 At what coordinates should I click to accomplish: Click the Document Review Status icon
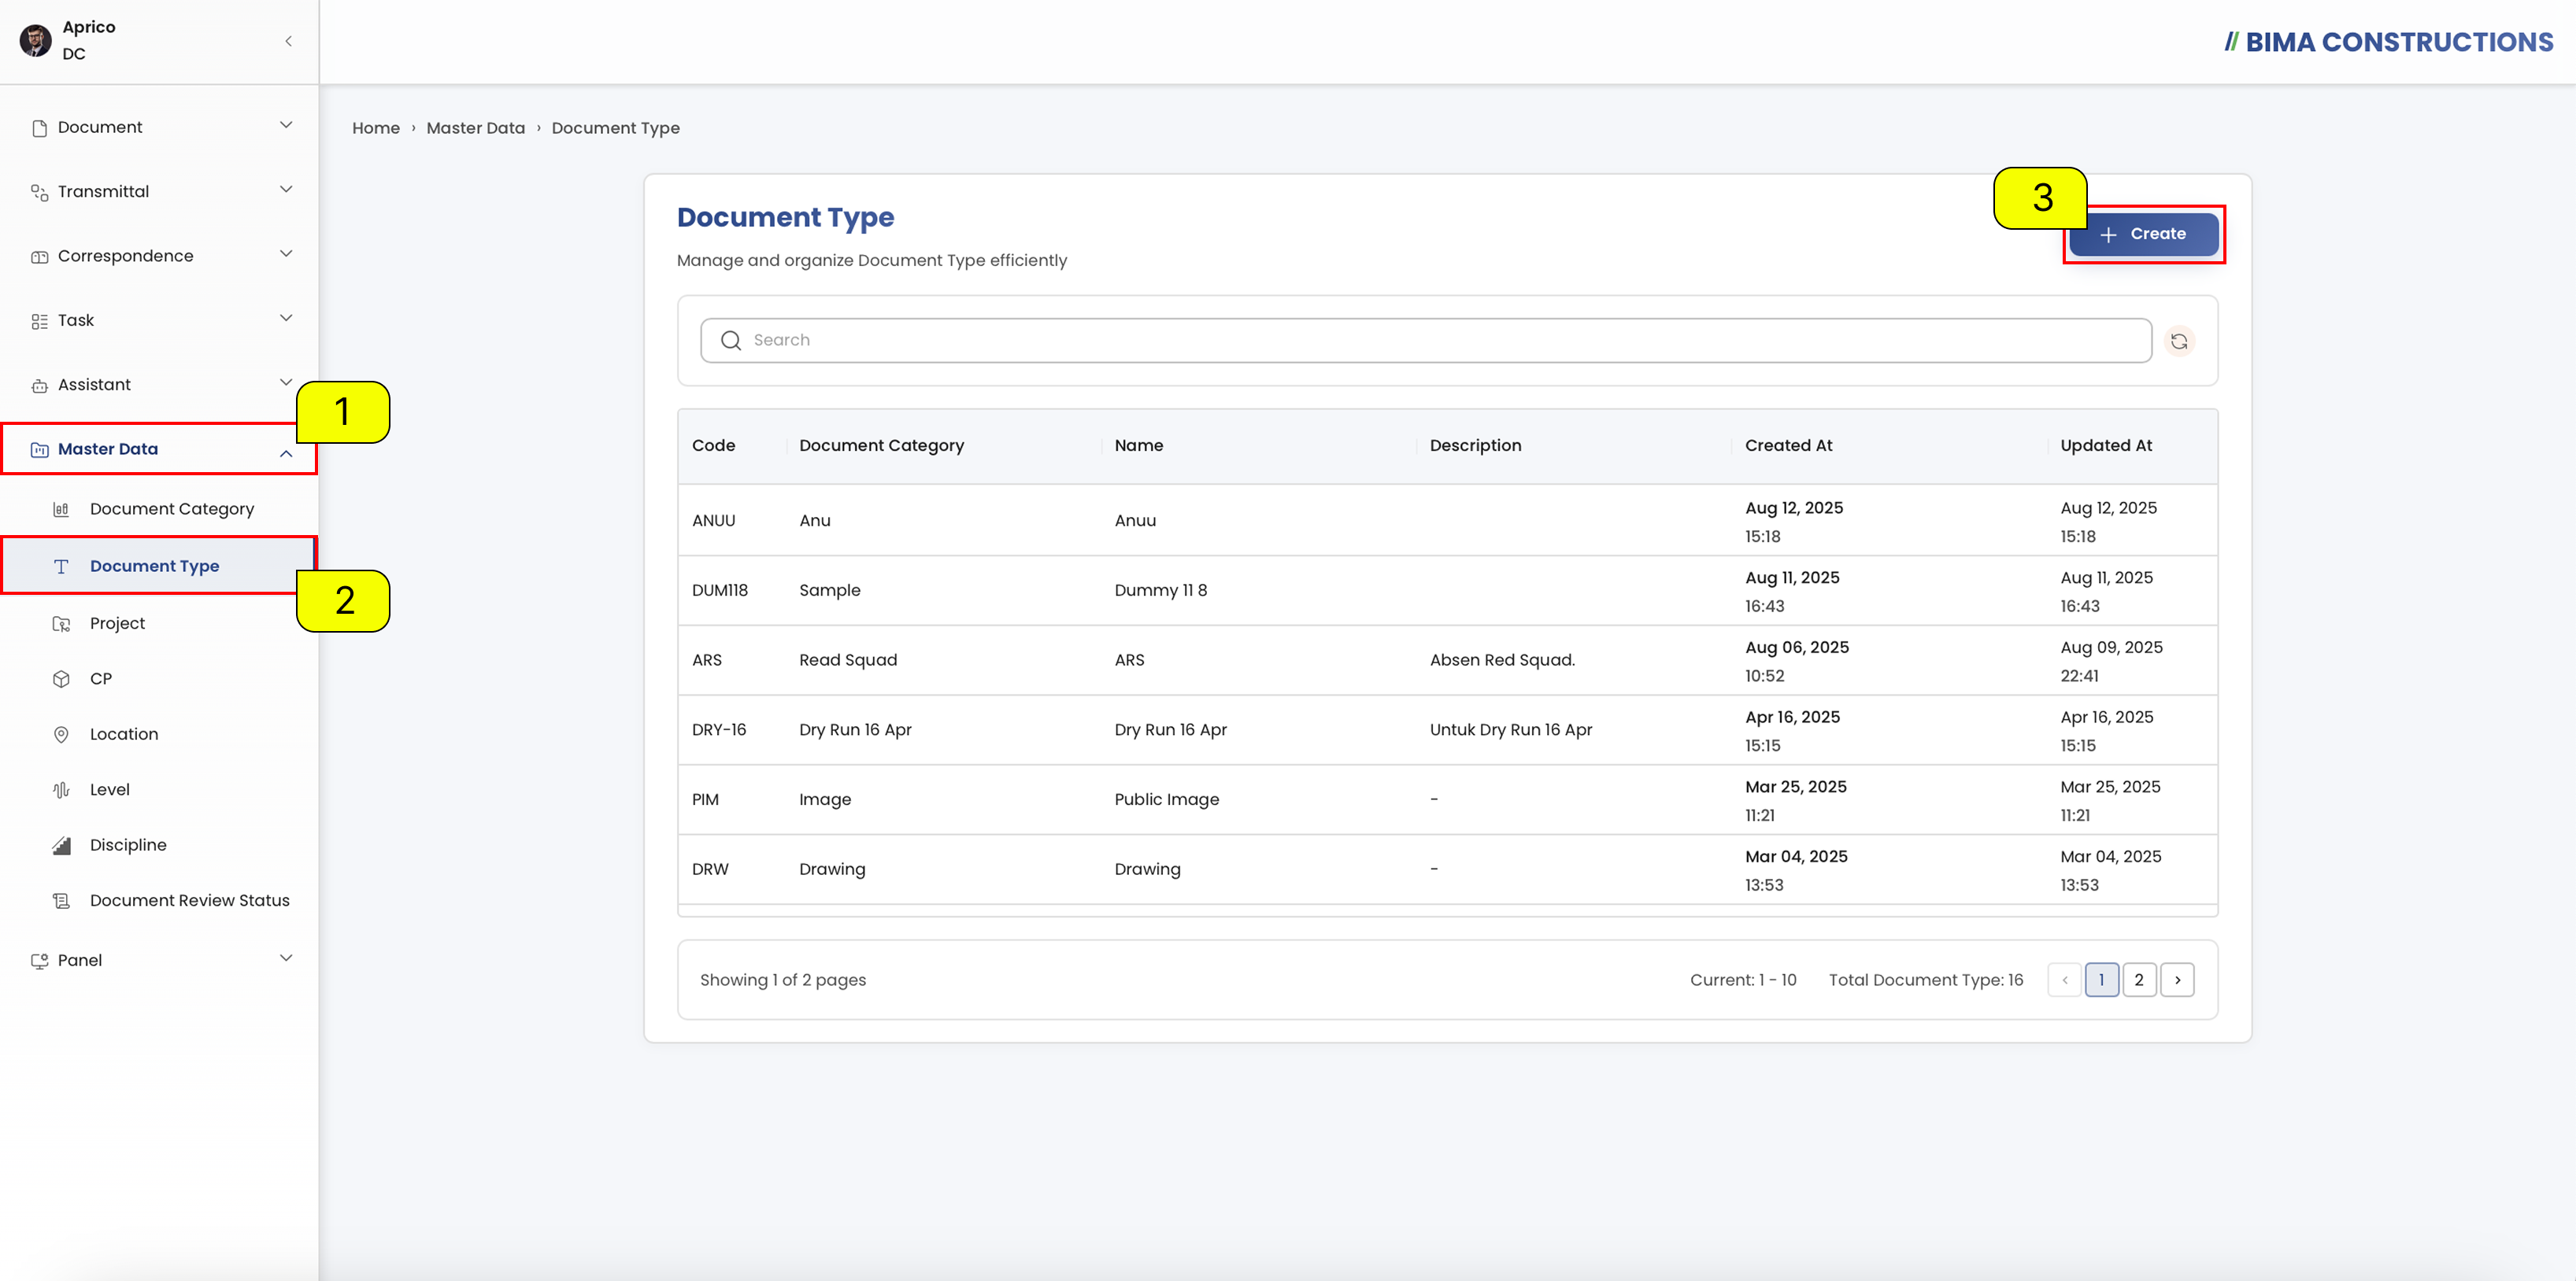click(x=61, y=901)
